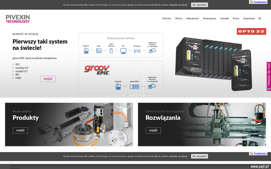Click the IPC list item

18,74
